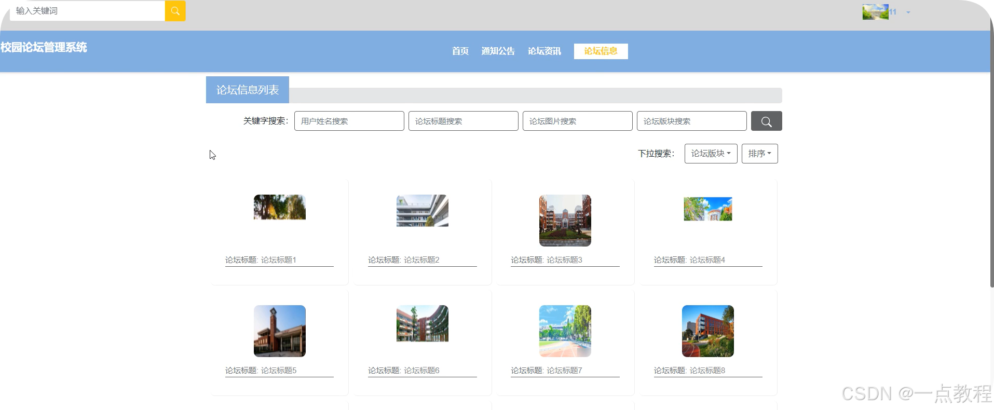Click the text 论坛标题: 论坛标题4
The height and width of the screenshot is (410, 994).
(689, 260)
